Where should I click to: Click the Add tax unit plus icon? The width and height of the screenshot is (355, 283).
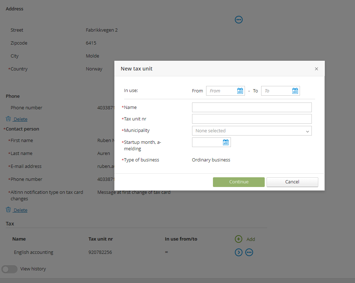click(238, 239)
